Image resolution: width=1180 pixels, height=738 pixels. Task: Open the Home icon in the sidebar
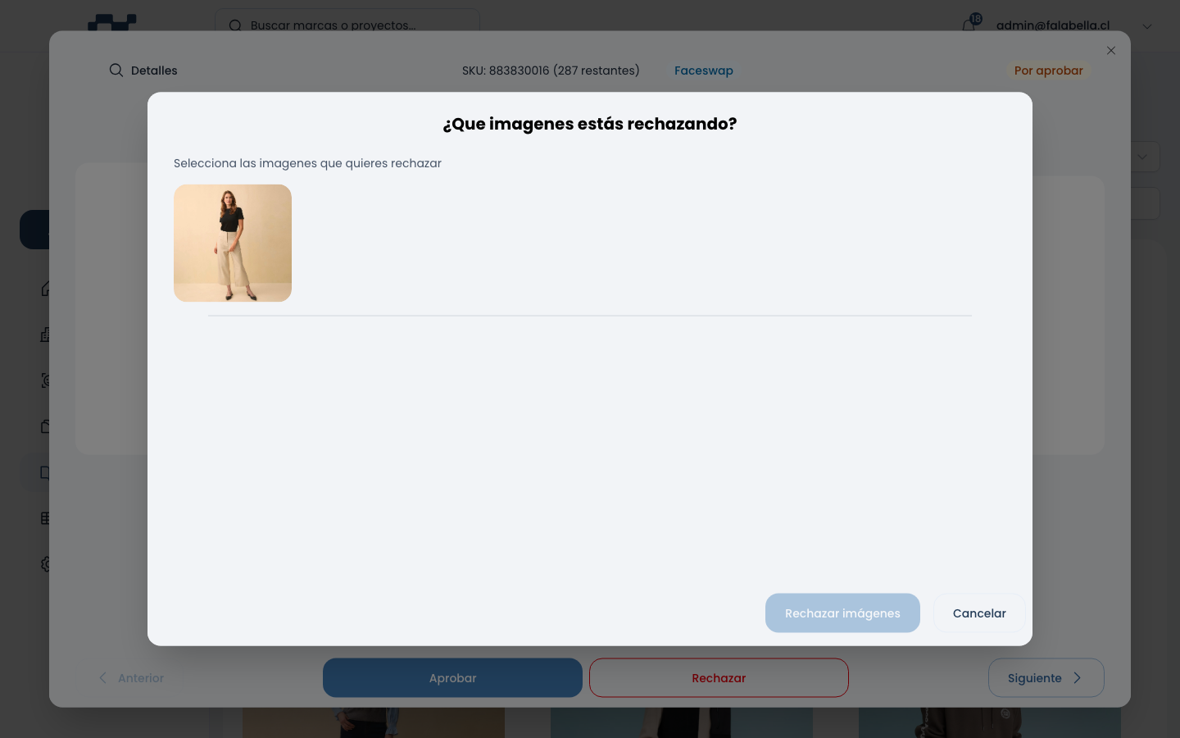[x=46, y=289]
